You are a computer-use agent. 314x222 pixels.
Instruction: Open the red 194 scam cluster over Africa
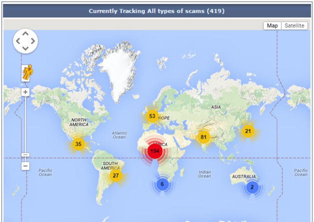[154, 151]
